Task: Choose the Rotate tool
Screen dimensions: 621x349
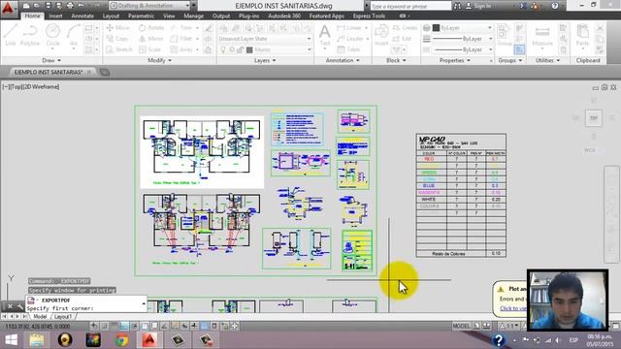Action: click(x=151, y=28)
